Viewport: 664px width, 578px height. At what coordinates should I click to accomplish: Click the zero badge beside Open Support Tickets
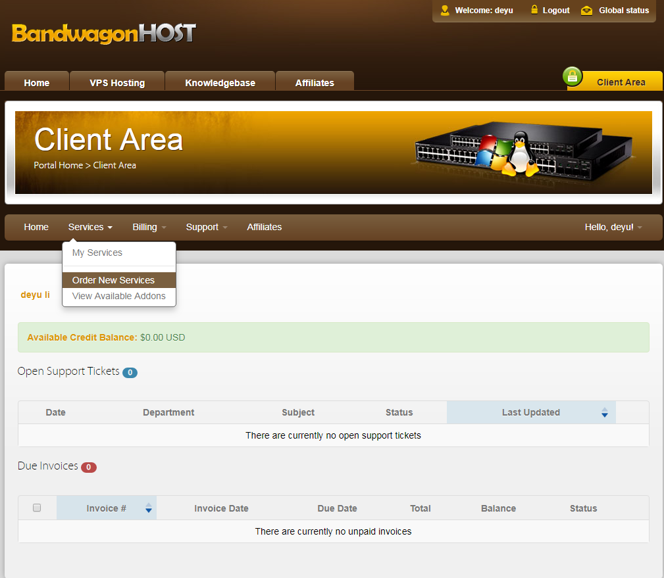point(130,372)
